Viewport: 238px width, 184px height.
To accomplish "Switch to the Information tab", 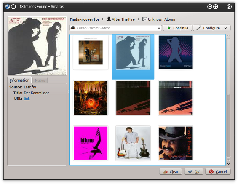I will pyautogui.click(x=19, y=80).
